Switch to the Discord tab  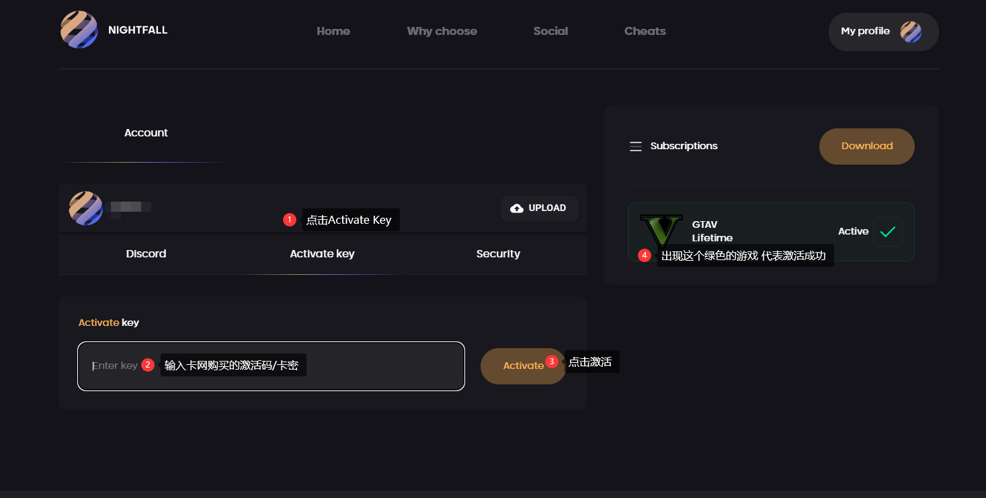pyautogui.click(x=146, y=254)
